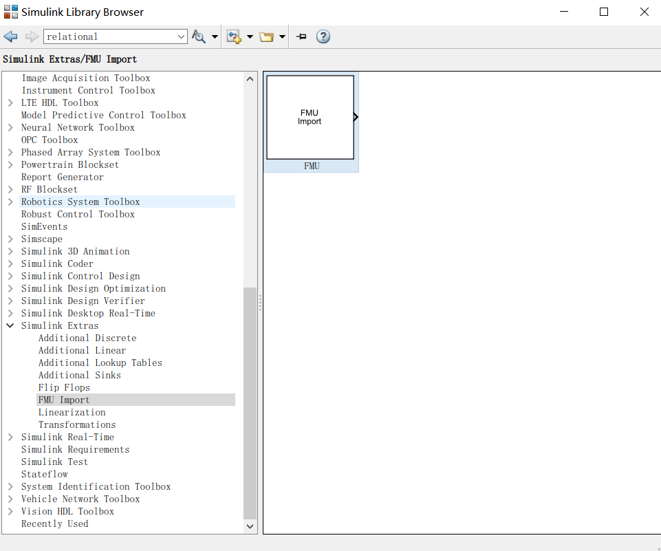Open the help question mark icon

[x=323, y=36]
